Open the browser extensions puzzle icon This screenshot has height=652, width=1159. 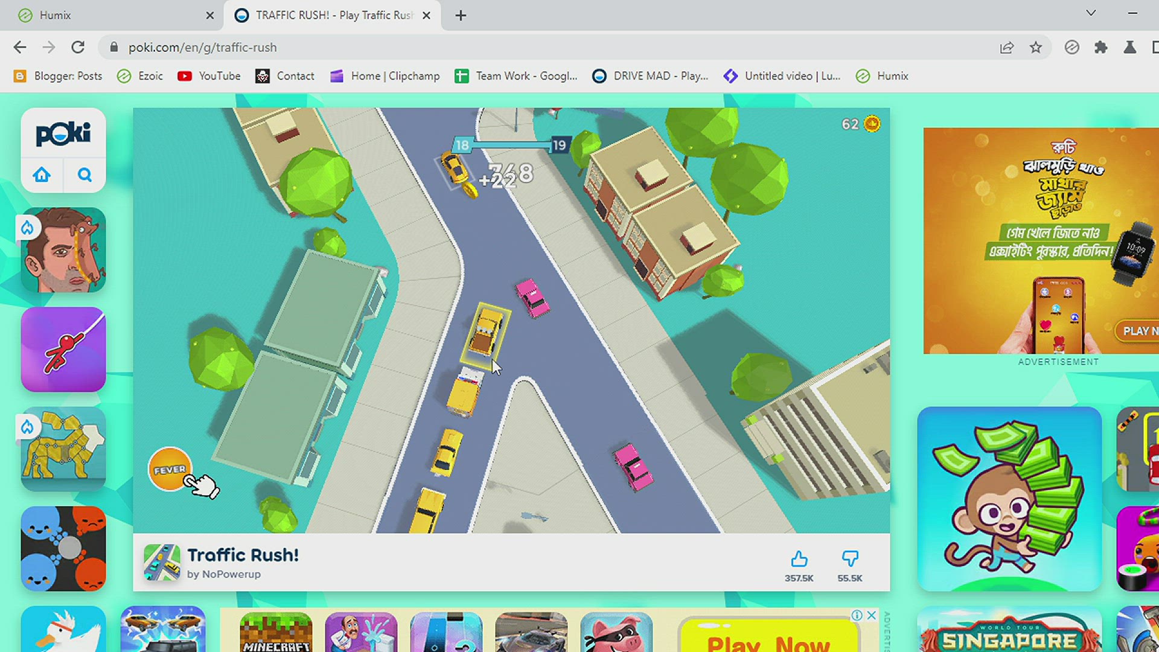pyautogui.click(x=1100, y=48)
